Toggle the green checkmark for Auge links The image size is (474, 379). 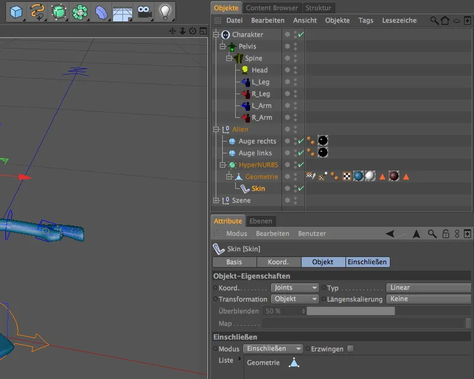click(x=301, y=153)
